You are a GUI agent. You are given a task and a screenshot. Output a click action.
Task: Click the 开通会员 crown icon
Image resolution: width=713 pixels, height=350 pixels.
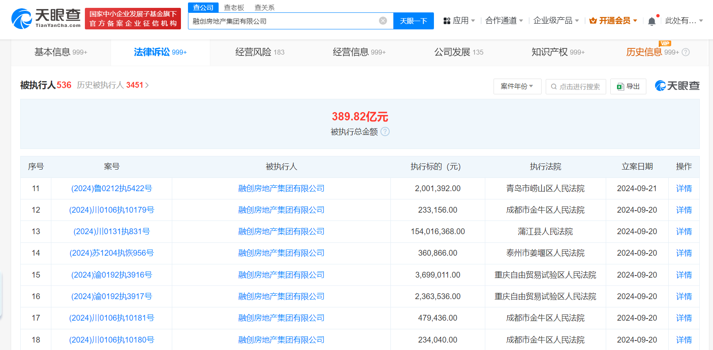pyautogui.click(x=593, y=21)
